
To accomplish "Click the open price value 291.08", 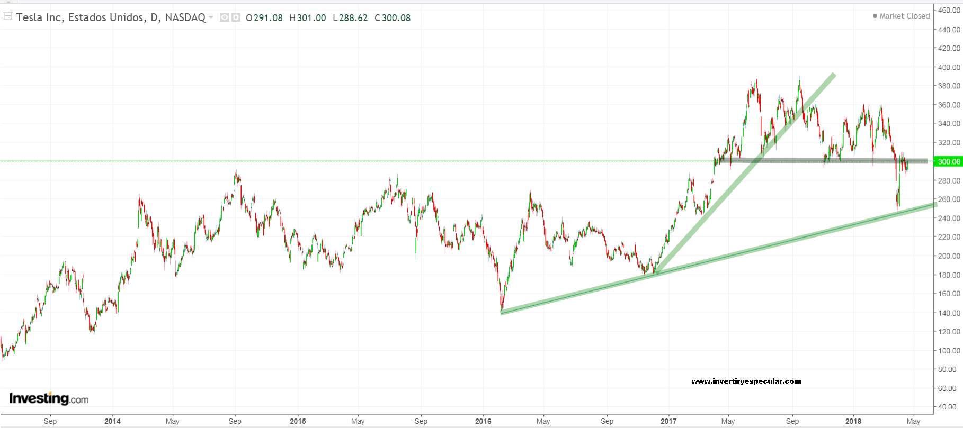I will click(x=268, y=18).
